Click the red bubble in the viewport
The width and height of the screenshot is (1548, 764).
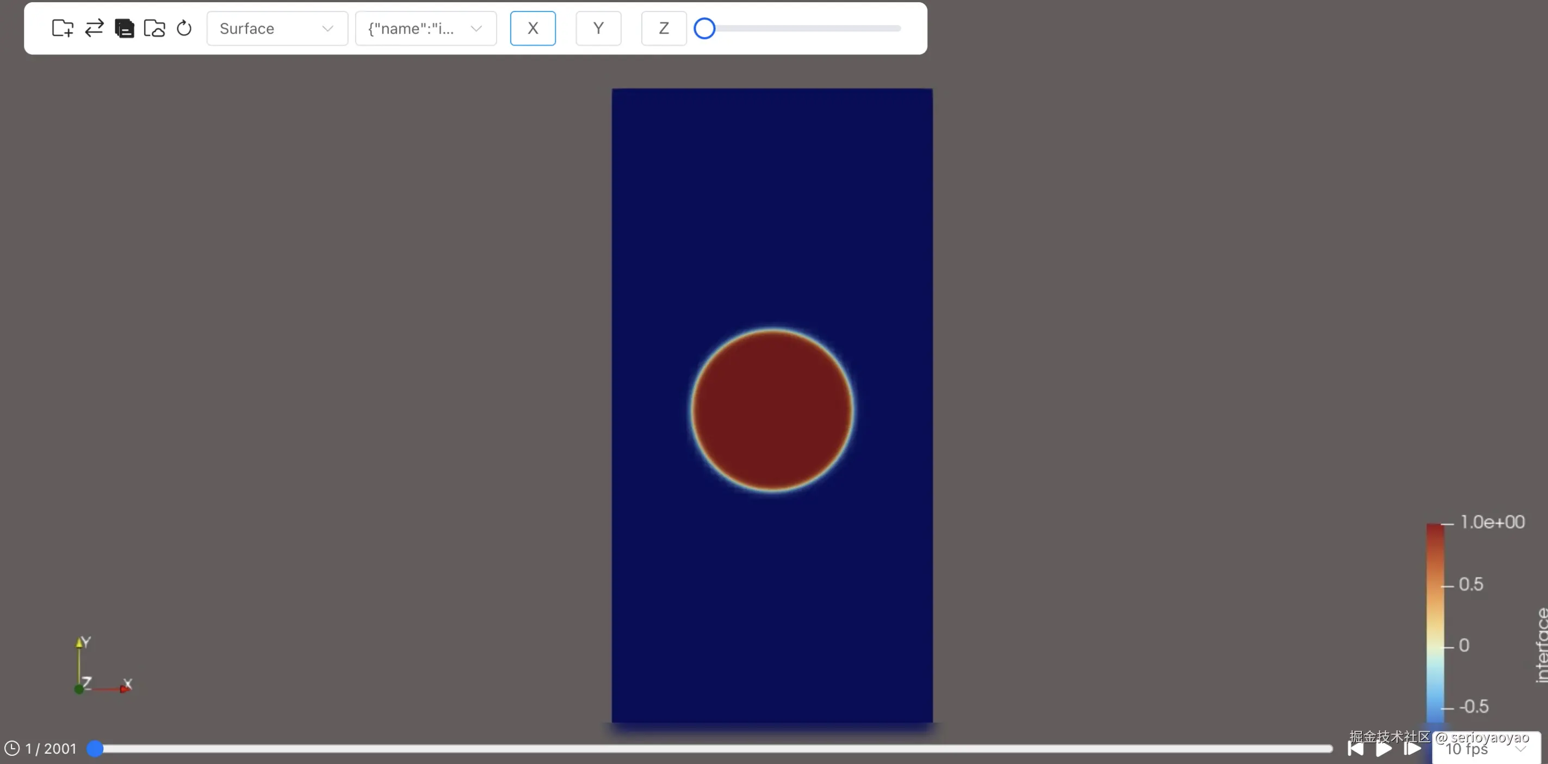point(772,410)
